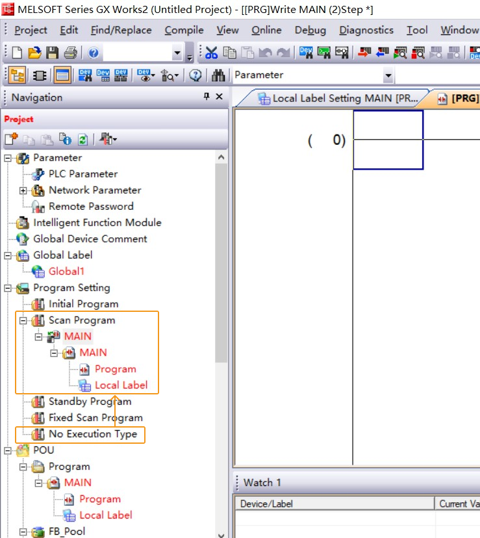Screen dimensions: 480x538
Task: Click the Cut scissors icon
Action: click(211, 53)
